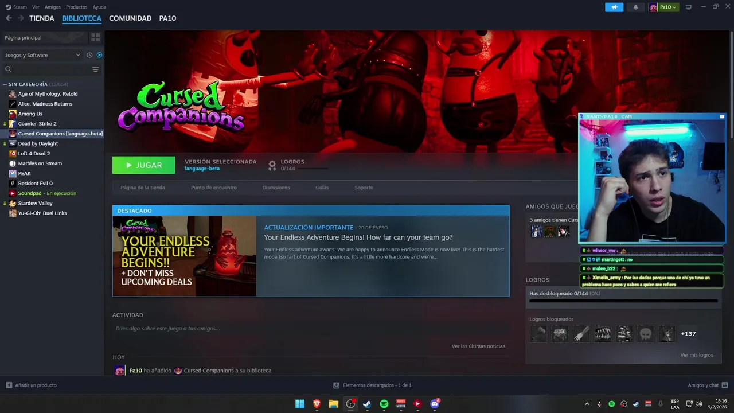This screenshot has height=413, width=734.
Task: Collapse the SIN CATEGORÍA section
Action: 5,84
